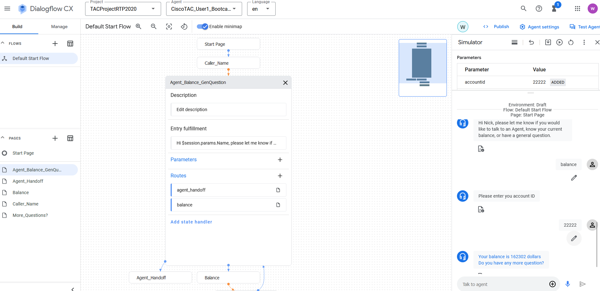Edit the 'balance' user message

coord(574,178)
